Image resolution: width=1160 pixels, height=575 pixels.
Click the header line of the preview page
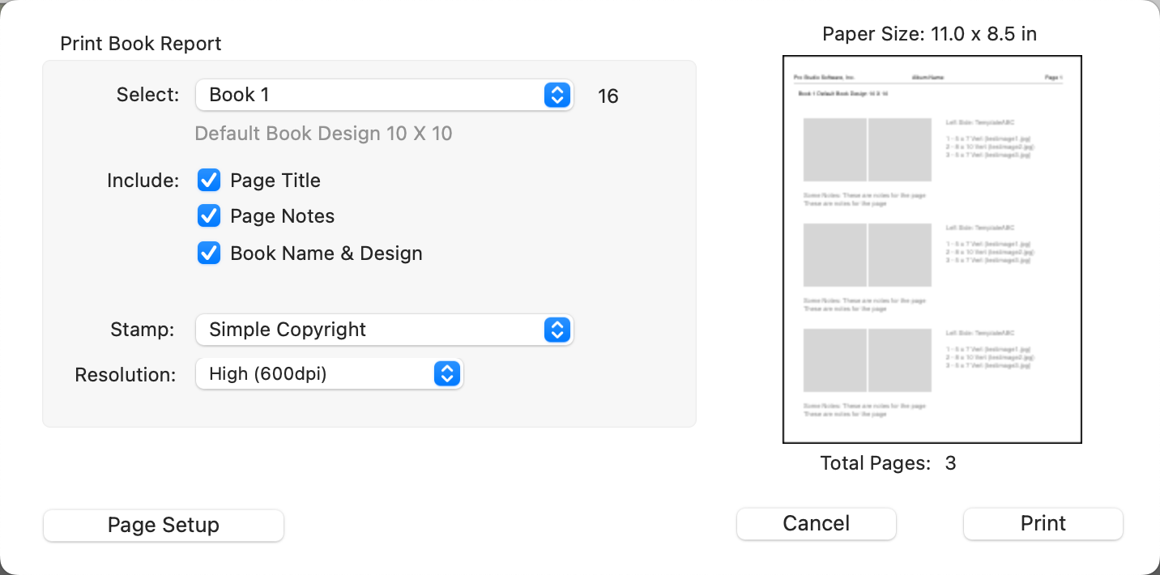(928, 78)
